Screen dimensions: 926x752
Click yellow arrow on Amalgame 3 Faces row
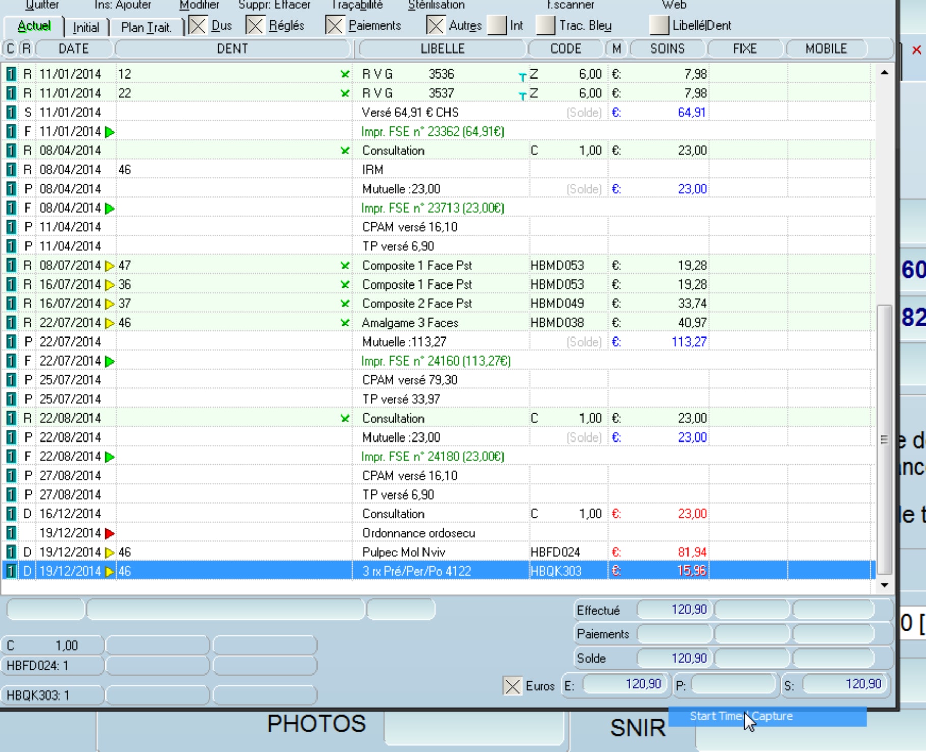109,323
